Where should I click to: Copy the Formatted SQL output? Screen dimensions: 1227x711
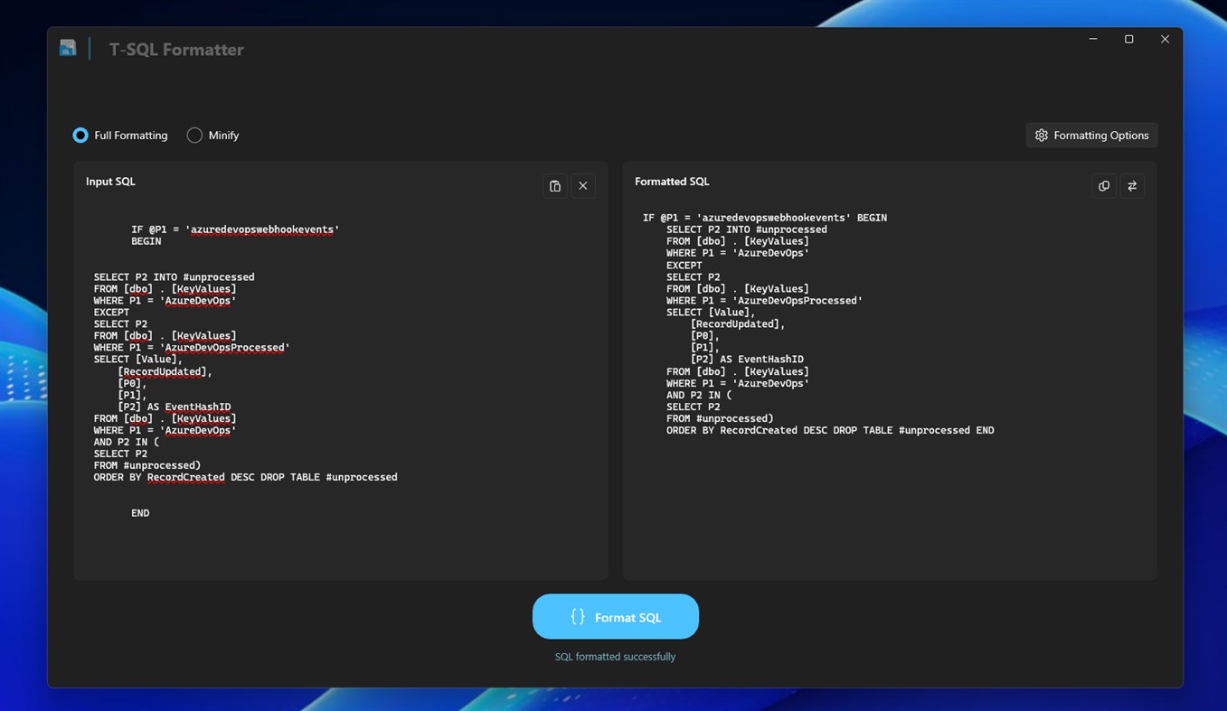click(1104, 186)
